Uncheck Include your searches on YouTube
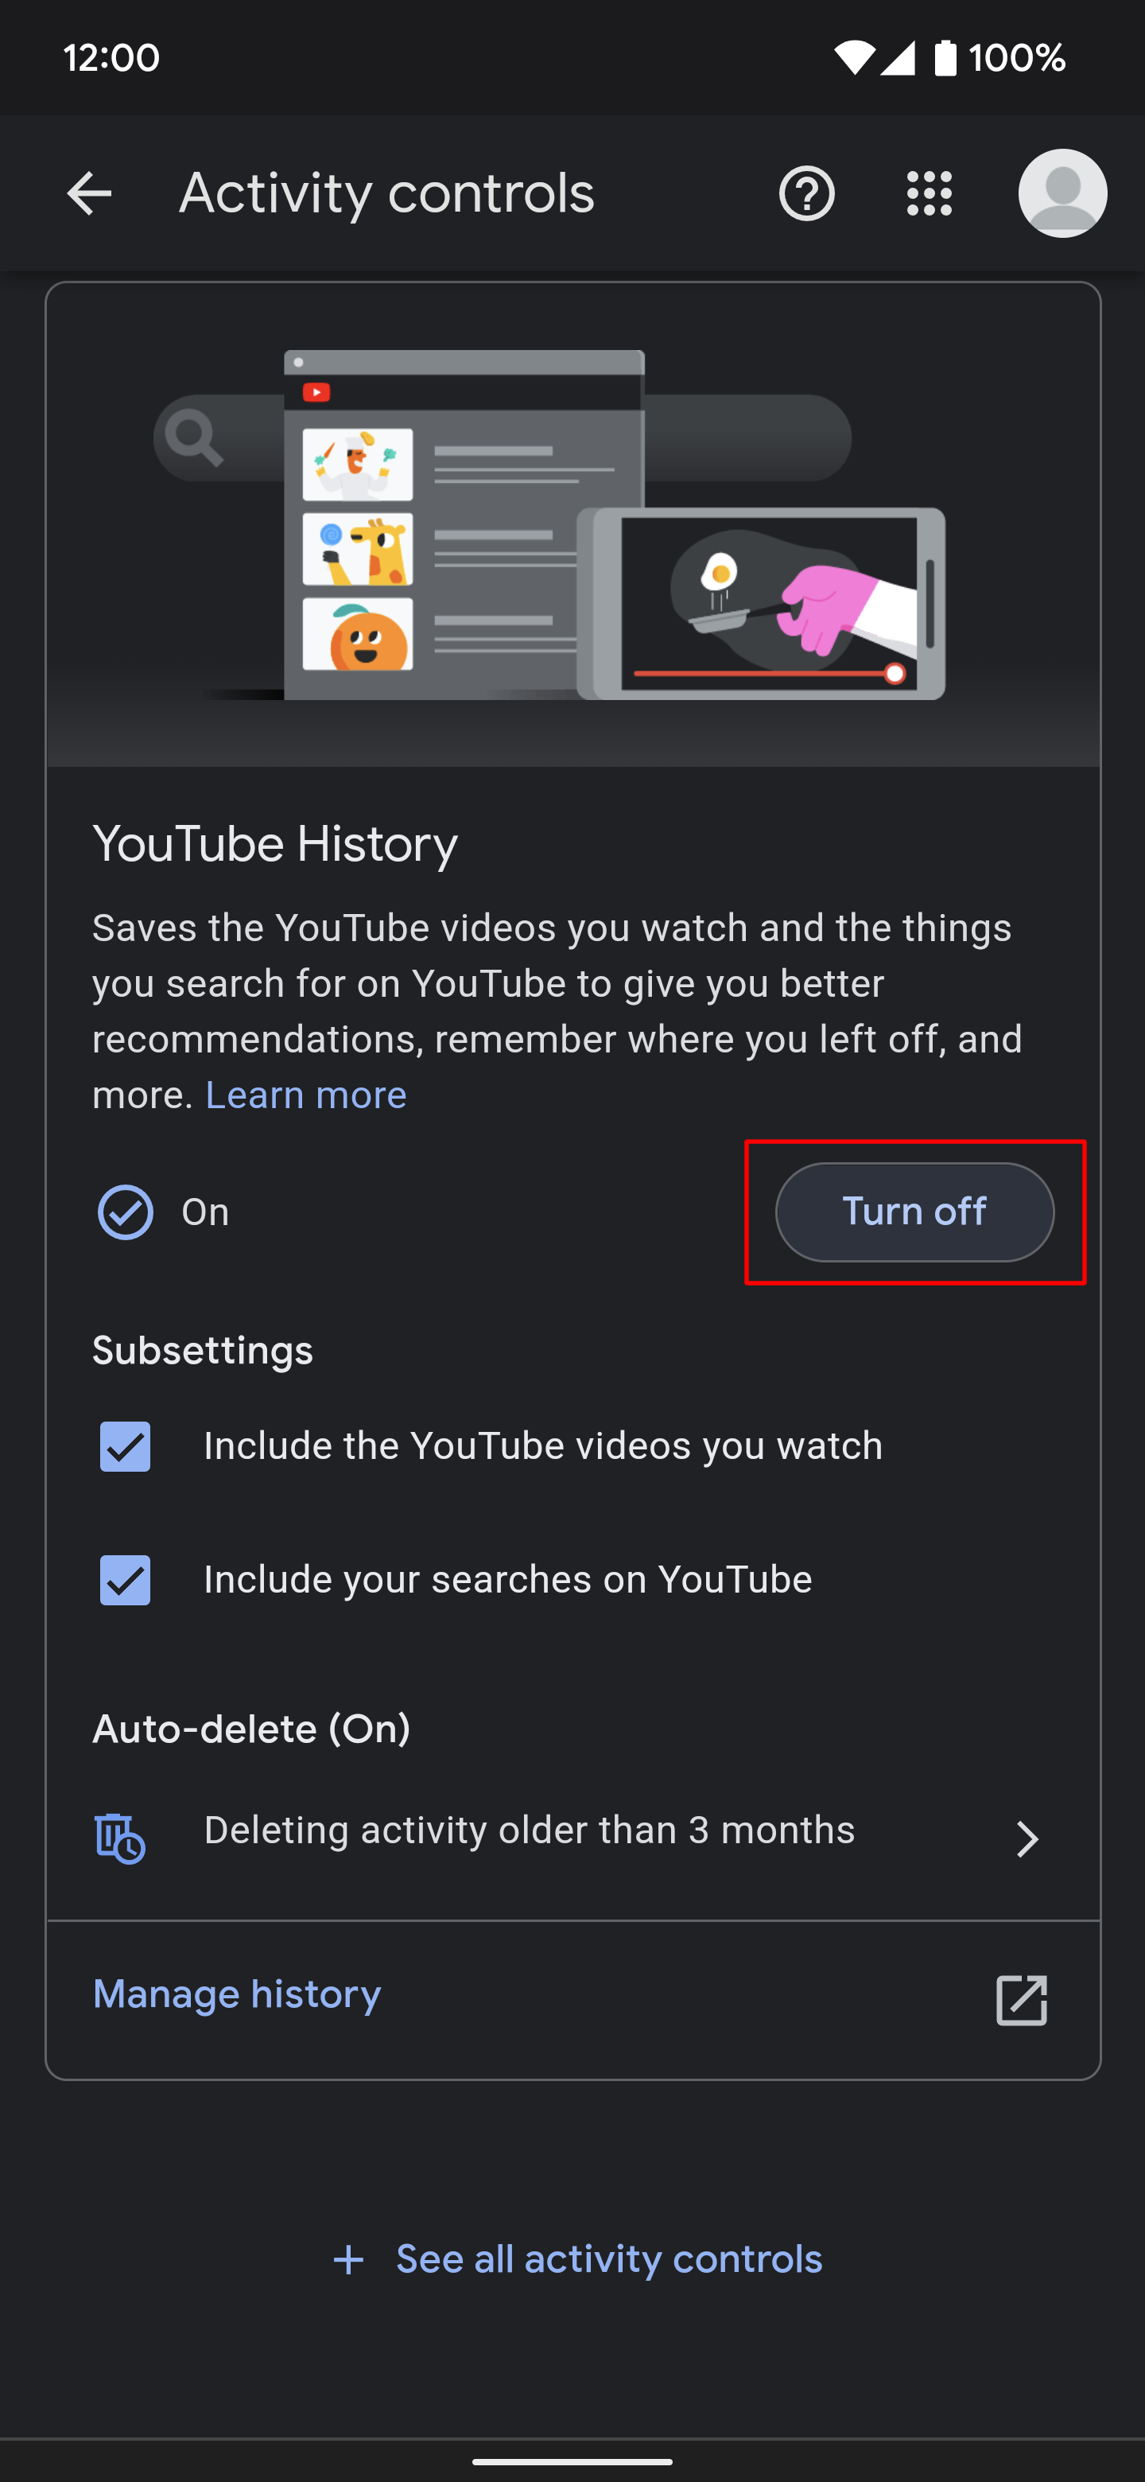The width and height of the screenshot is (1145, 2482). tap(125, 1579)
